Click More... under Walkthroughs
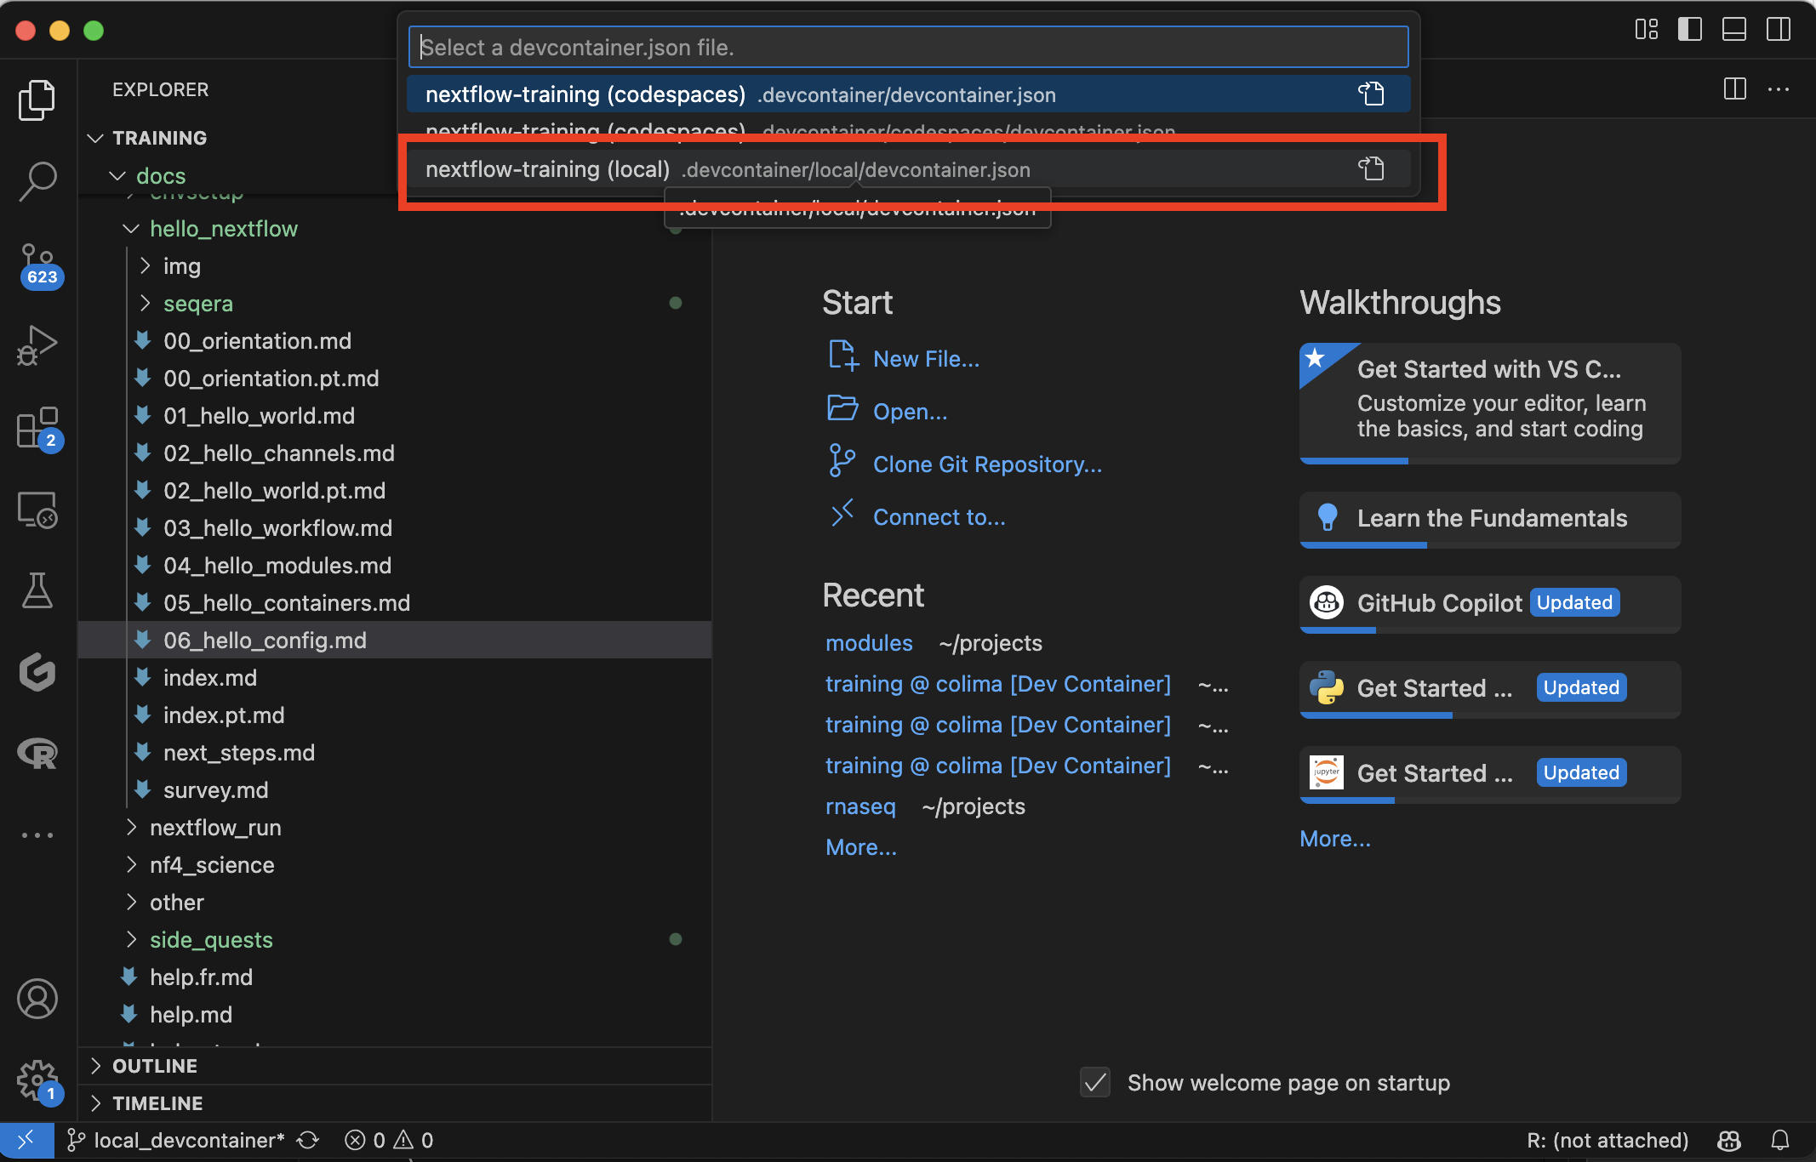 point(1334,838)
